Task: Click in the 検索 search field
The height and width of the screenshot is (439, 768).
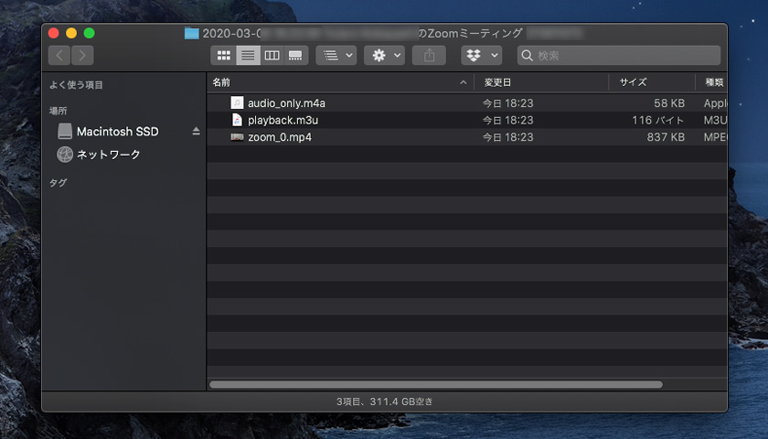Action: [619, 56]
